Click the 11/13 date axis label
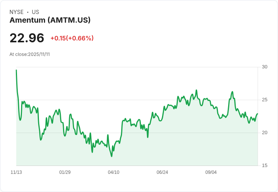278x192 pixels. coord(16,172)
